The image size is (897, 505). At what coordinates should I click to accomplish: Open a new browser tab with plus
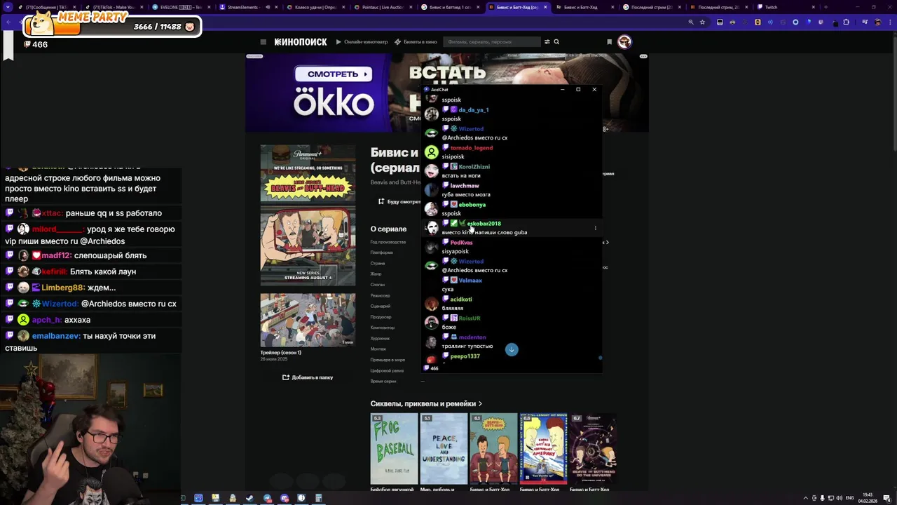point(826,7)
